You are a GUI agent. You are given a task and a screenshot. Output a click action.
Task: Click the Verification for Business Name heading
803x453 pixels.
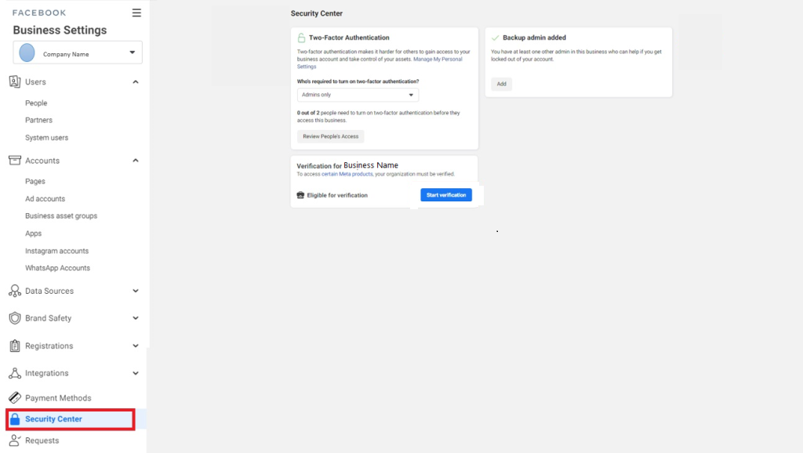tap(347, 165)
